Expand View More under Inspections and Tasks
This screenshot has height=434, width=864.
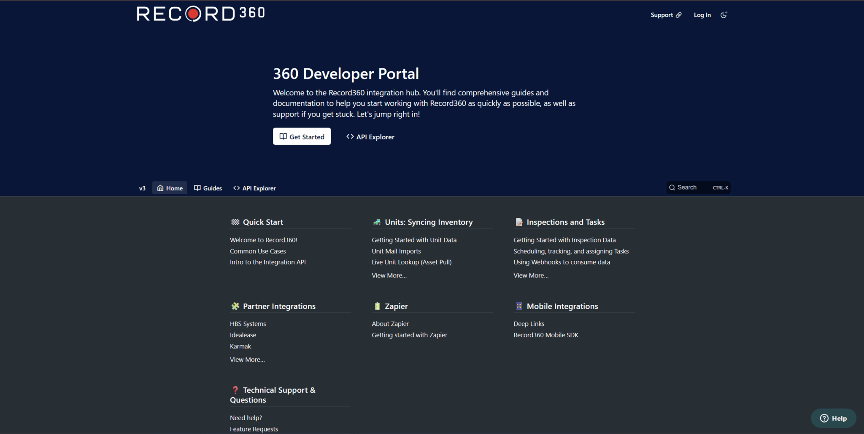click(531, 275)
